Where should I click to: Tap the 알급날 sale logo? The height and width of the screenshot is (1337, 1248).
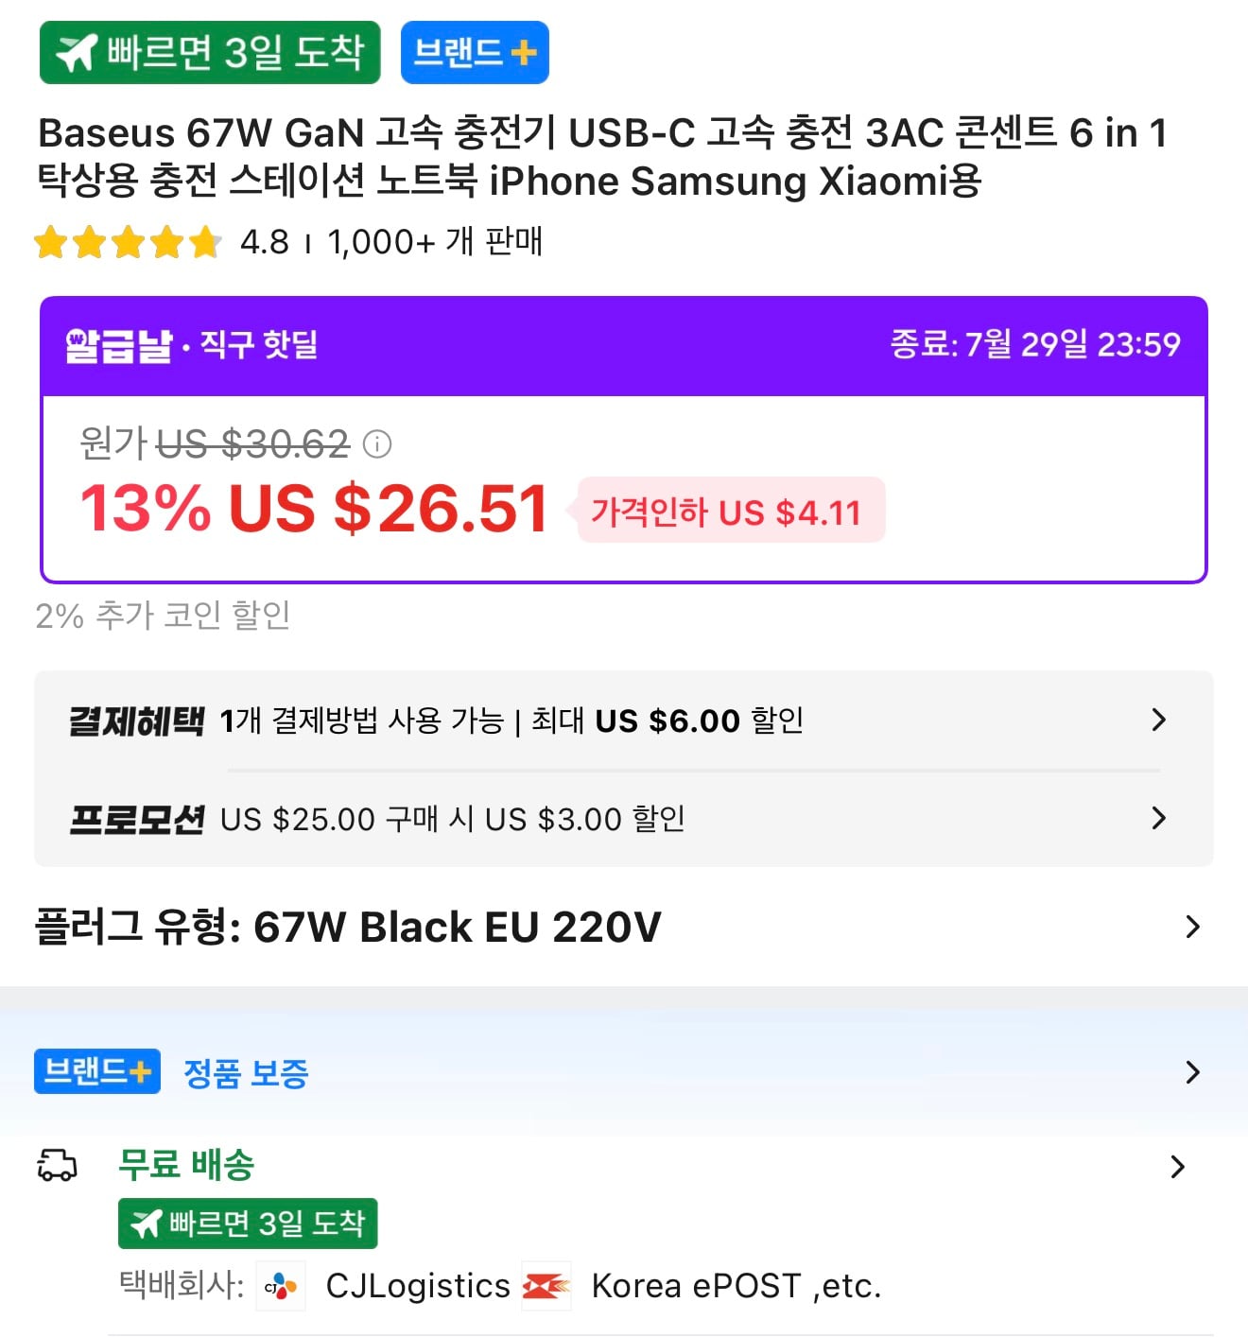tap(119, 345)
